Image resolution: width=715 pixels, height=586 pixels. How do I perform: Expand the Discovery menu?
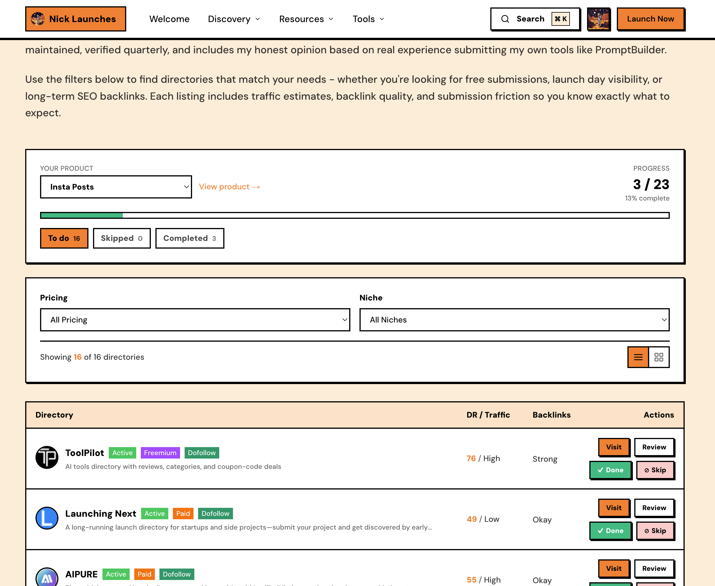(x=234, y=19)
